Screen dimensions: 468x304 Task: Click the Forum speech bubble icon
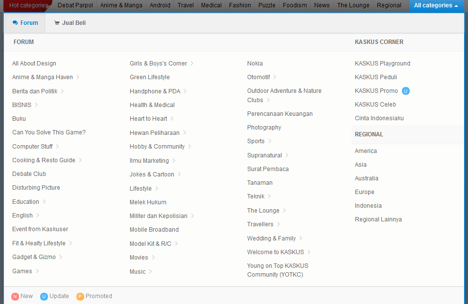click(x=15, y=23)
